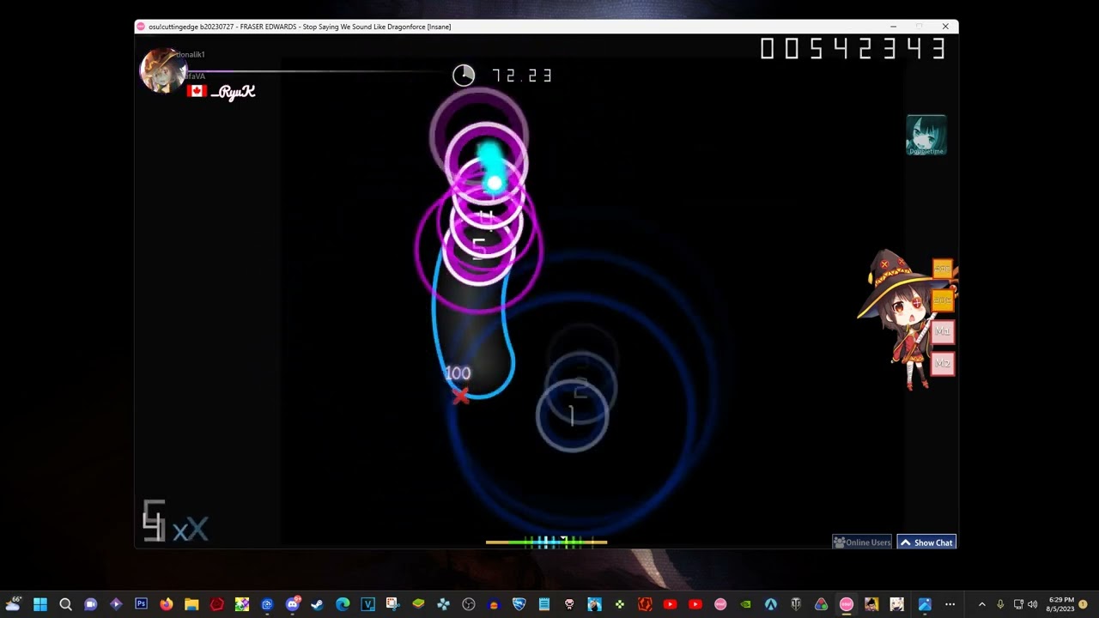The width and height of the screenshot is (1099, 618).
Task: Click the combo counter 5x
Action: coord(175,522)
